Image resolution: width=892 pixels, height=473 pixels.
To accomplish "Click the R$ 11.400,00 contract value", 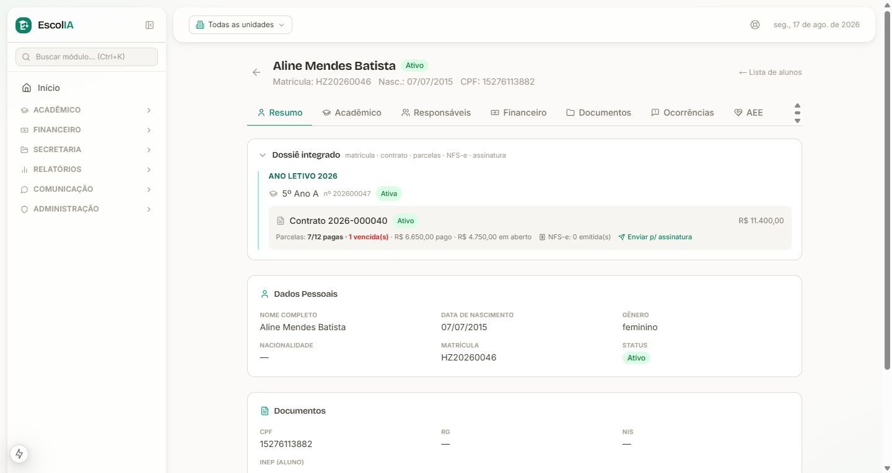I will 761,221.
